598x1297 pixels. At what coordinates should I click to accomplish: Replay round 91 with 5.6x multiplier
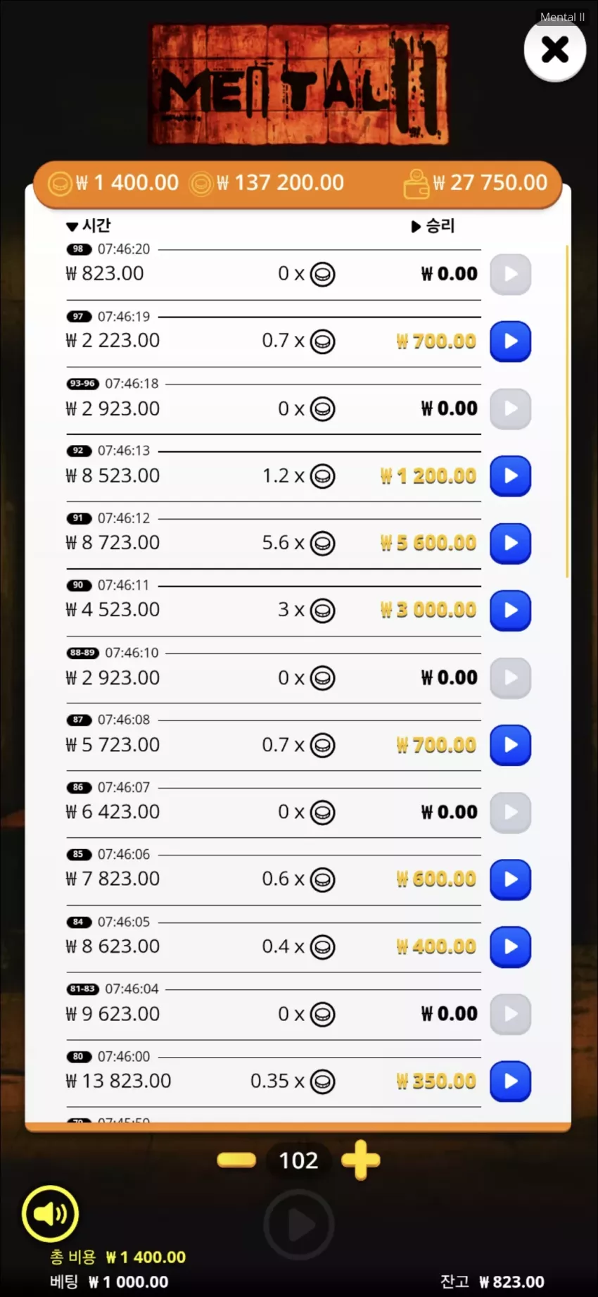(x=510, y=543)
